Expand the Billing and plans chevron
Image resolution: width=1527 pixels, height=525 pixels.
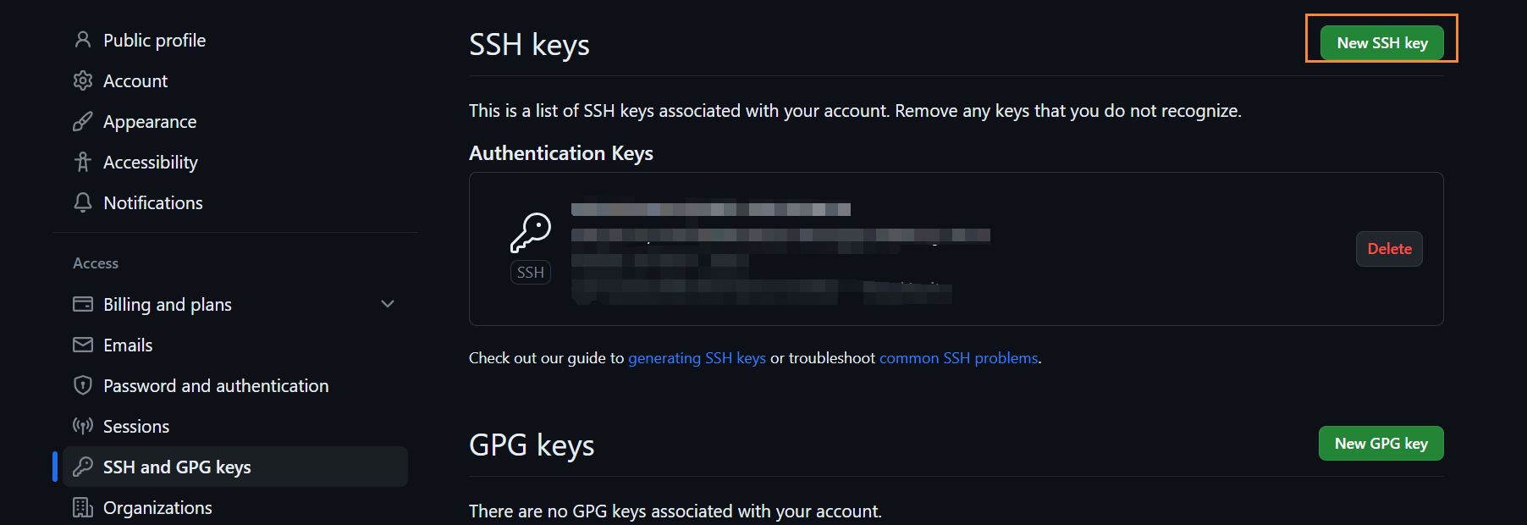(388, 304)
